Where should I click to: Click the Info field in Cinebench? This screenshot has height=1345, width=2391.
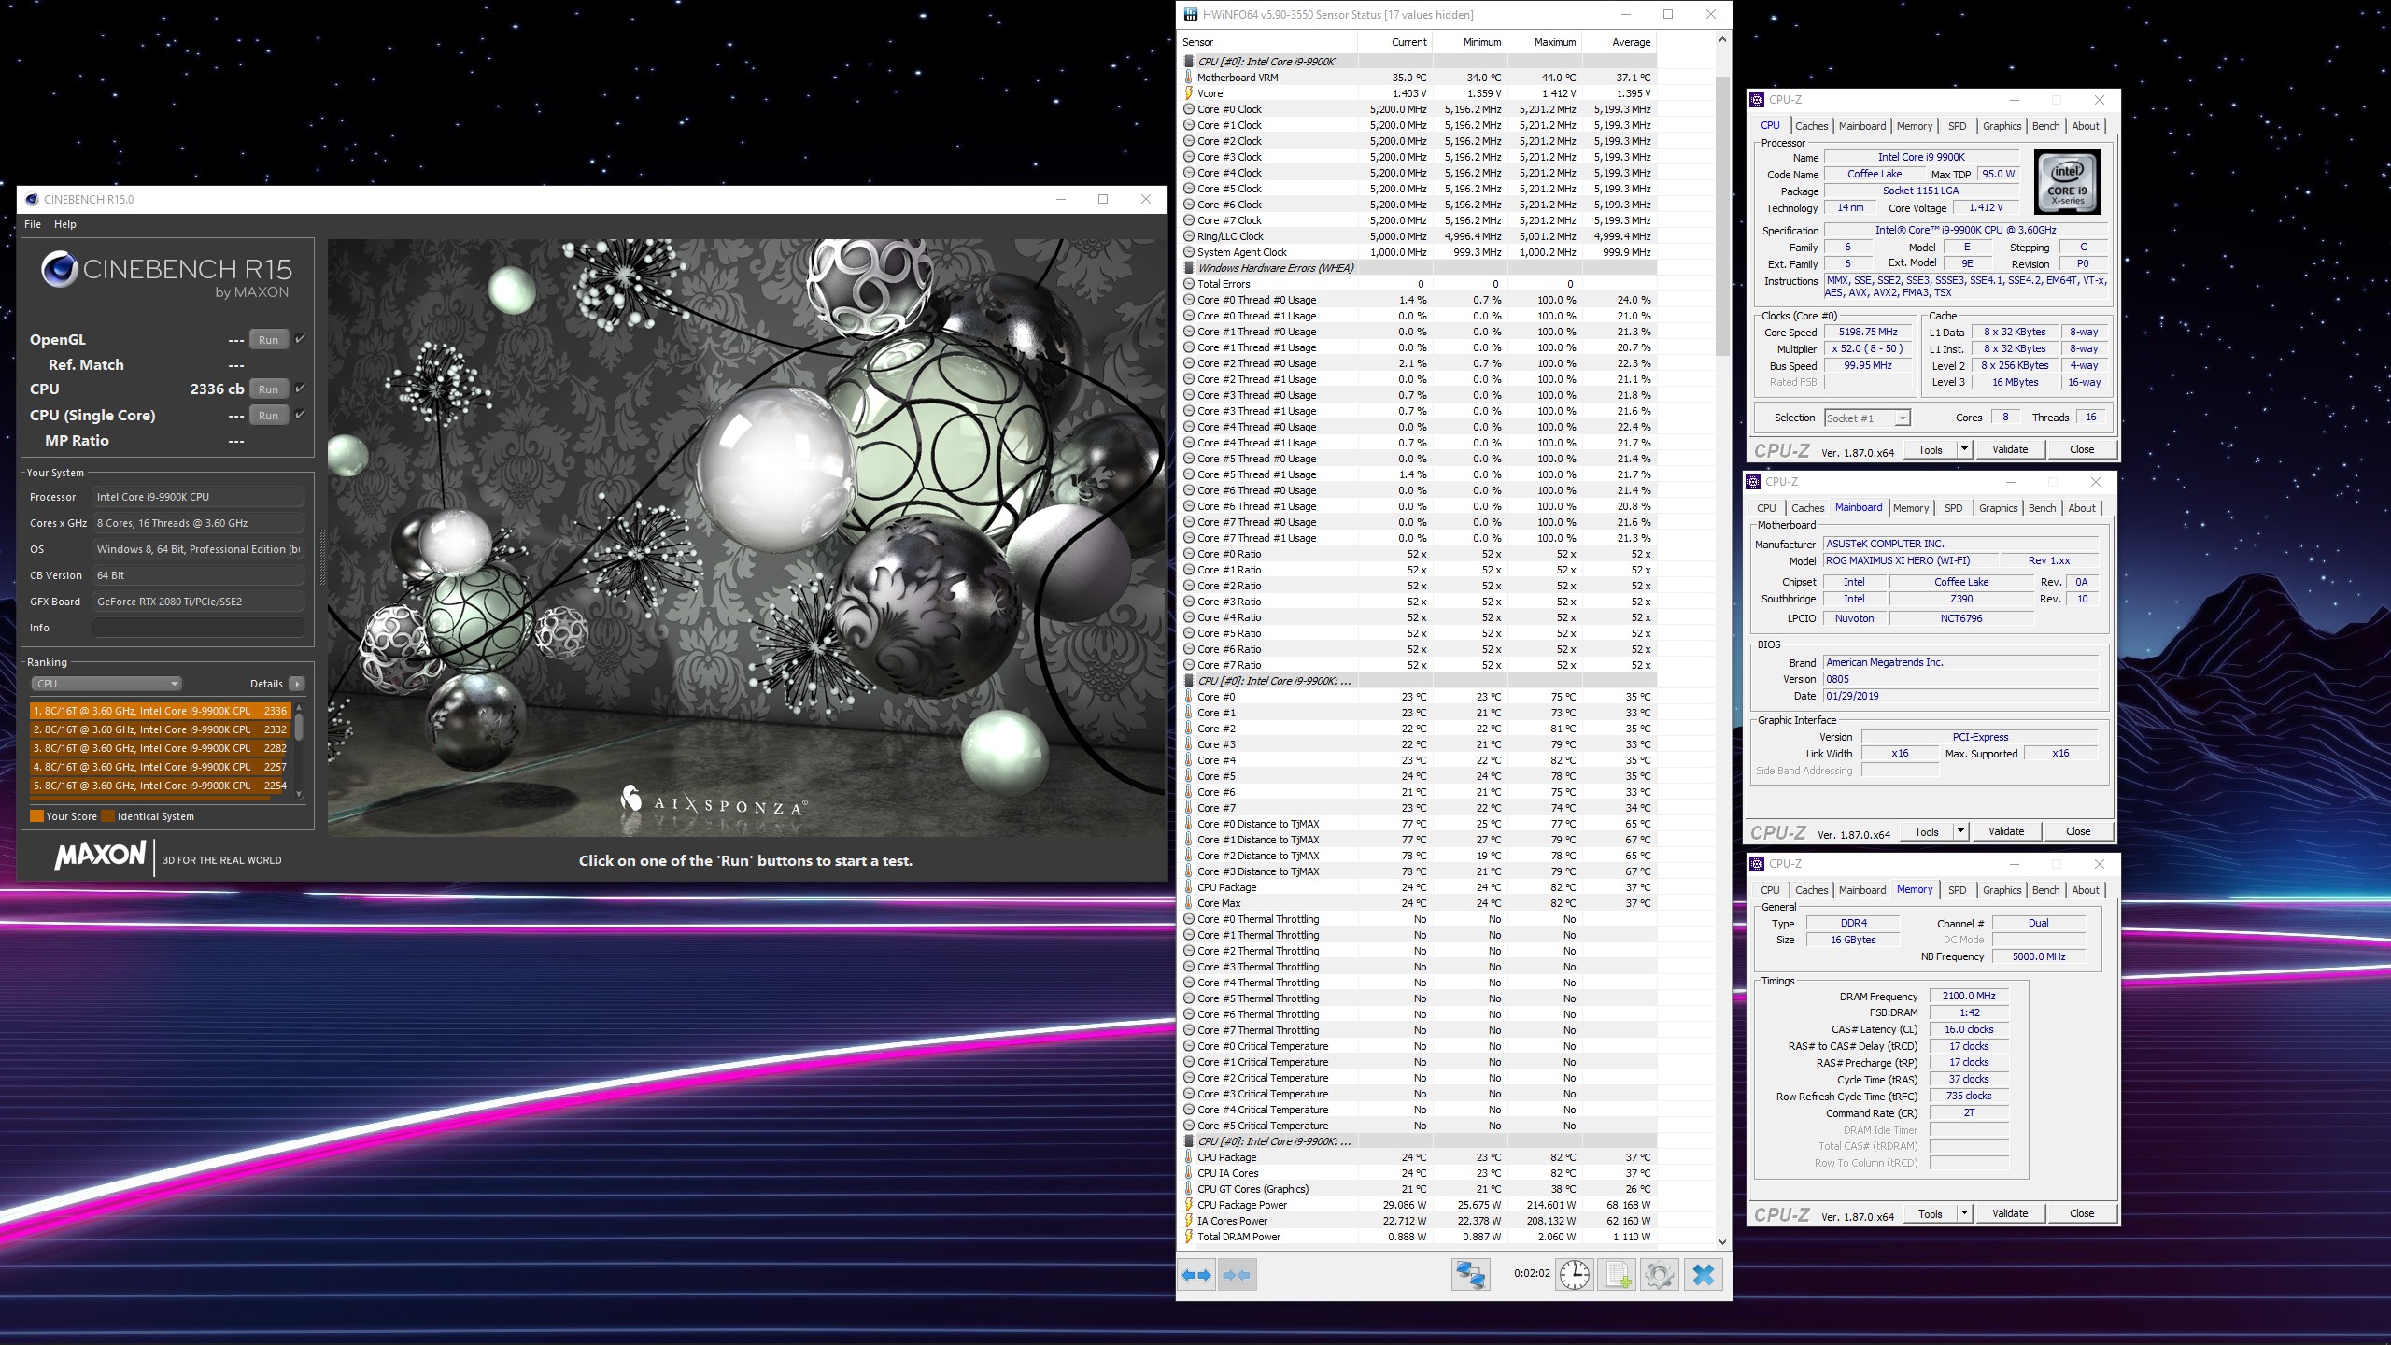coord(198,628)
